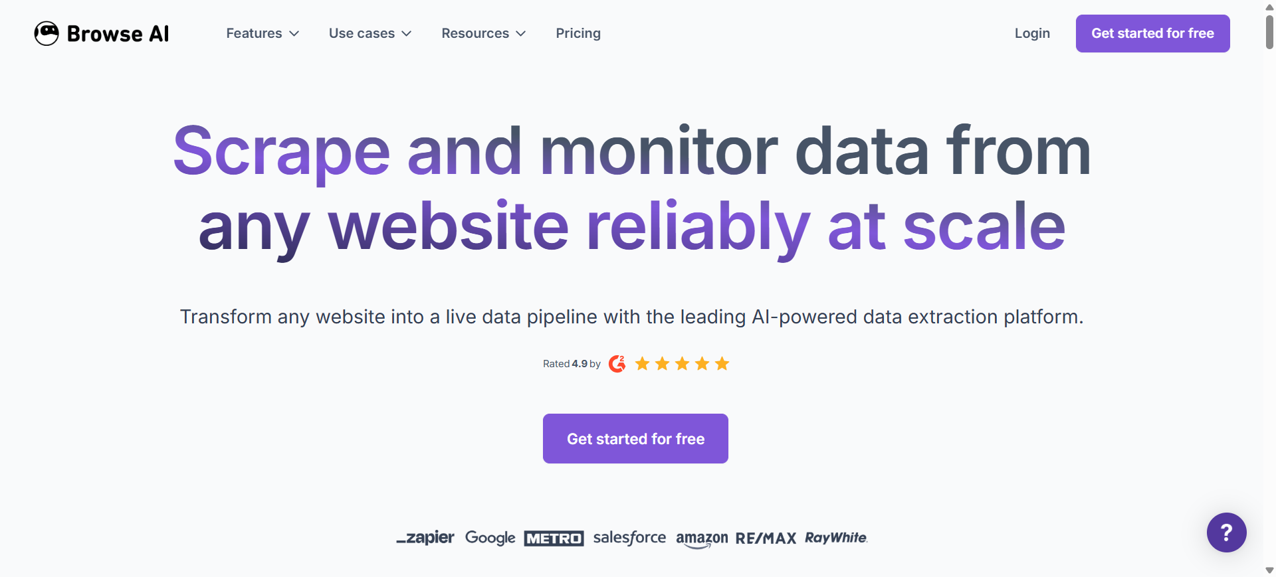The image size is (1276, 577).
Task: Click the METRO company logo
Action: (x=554, y=538)
